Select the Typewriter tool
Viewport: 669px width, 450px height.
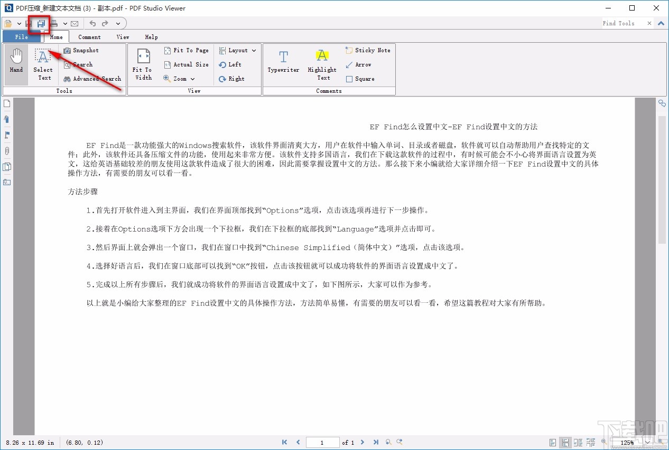(x=283, y=61)
